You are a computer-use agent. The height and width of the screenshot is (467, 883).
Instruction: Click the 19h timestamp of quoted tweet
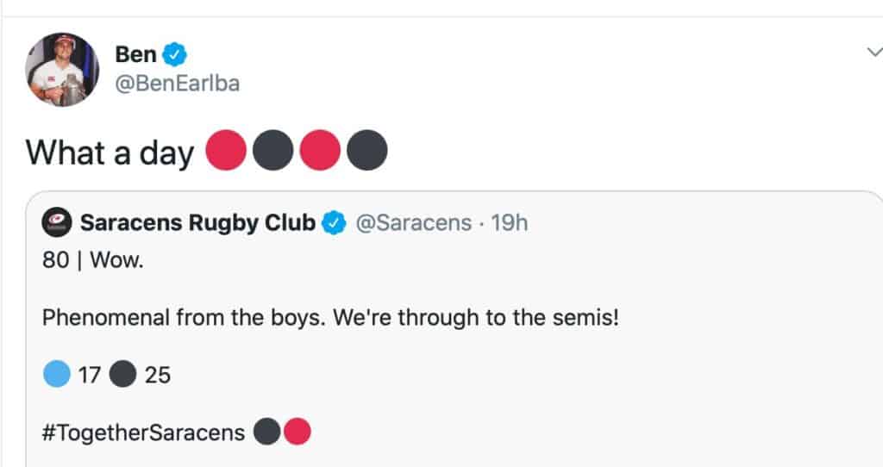click(509, 223)
